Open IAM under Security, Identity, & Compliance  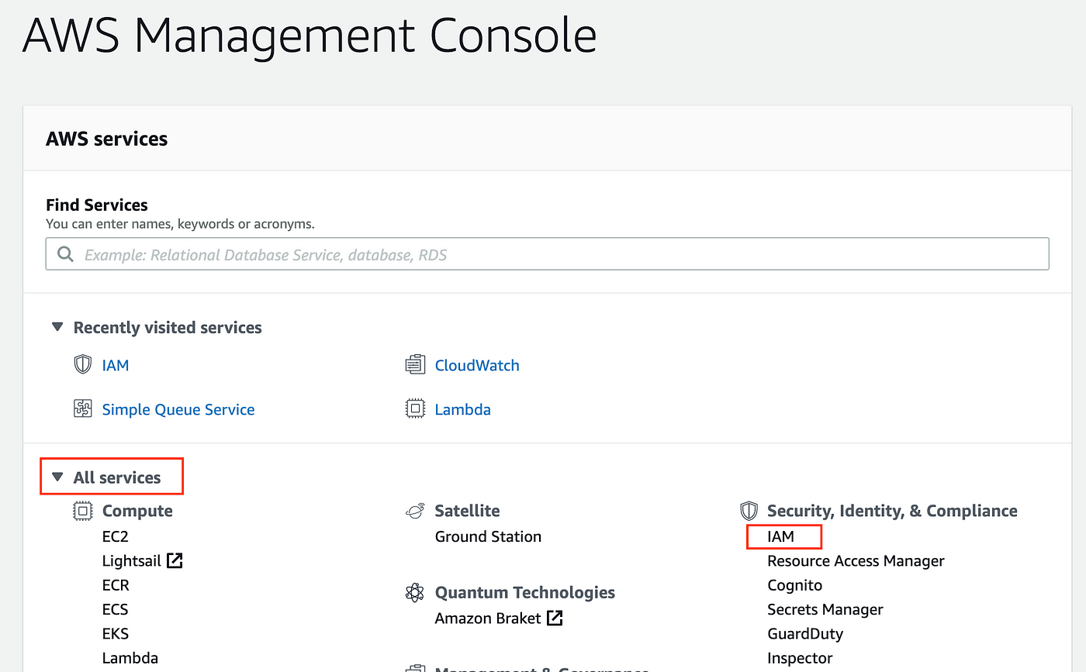pyautogui.click(x=781, y=536)
